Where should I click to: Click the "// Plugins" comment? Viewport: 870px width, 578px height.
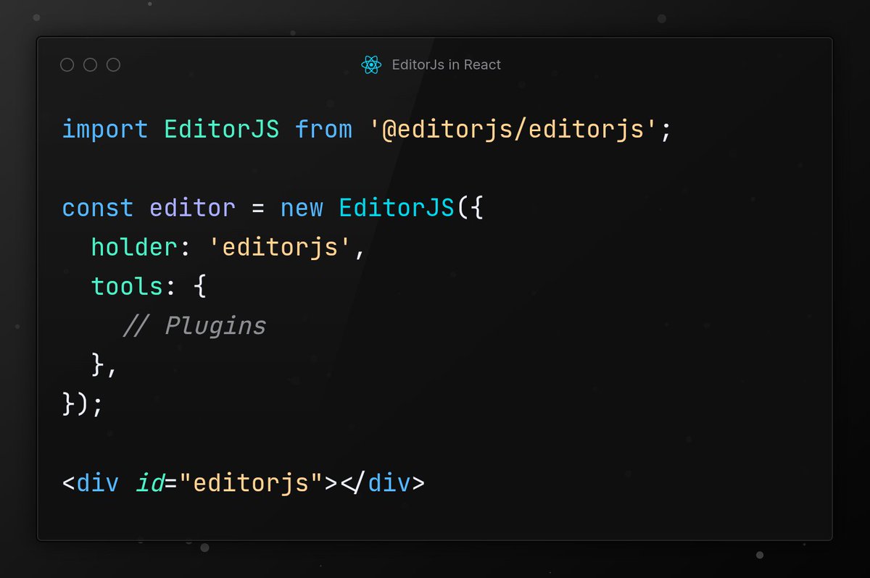point(194,327)
